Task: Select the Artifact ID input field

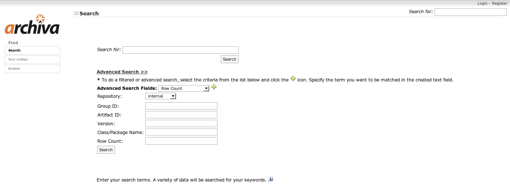Action: (x=181, y=115)
